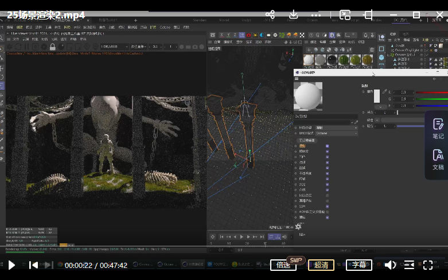
Task: Mute the video with the speaker icon
Action: pyautogui.click(x=390, y=265)
